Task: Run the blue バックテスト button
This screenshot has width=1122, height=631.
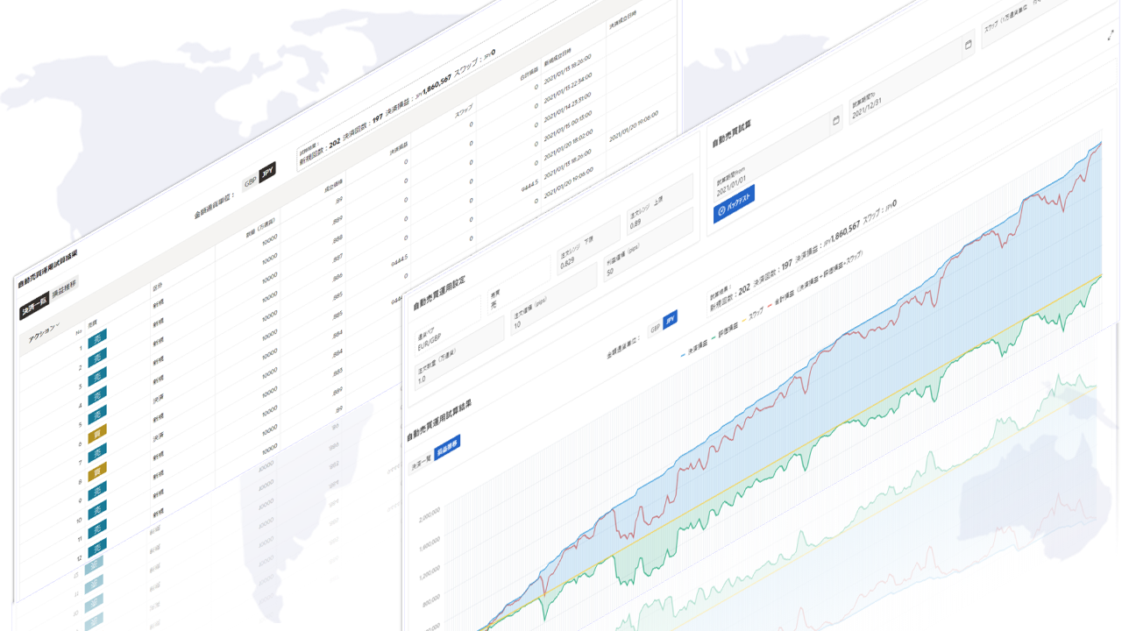Action: (x=734, y=204)
